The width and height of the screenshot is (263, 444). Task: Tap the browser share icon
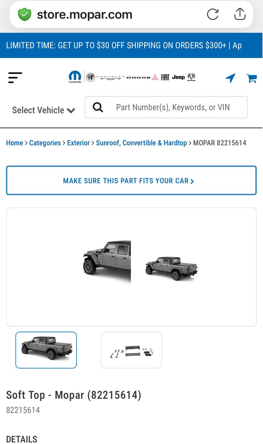point(240,14)
